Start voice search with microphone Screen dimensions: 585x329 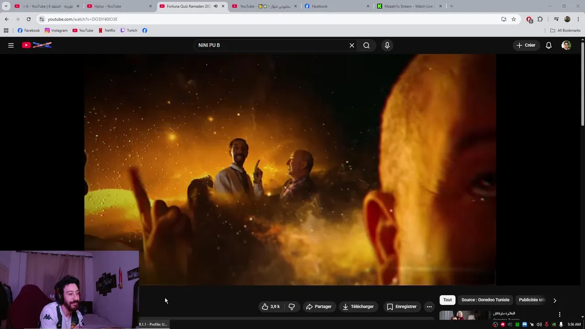387,45
